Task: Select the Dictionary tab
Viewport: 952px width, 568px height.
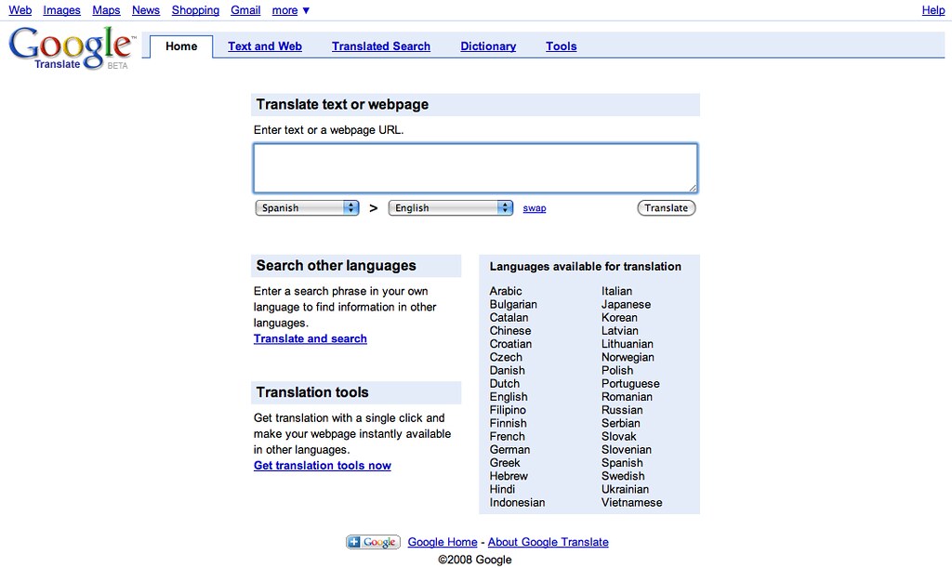Action: (x=487, y=46)
